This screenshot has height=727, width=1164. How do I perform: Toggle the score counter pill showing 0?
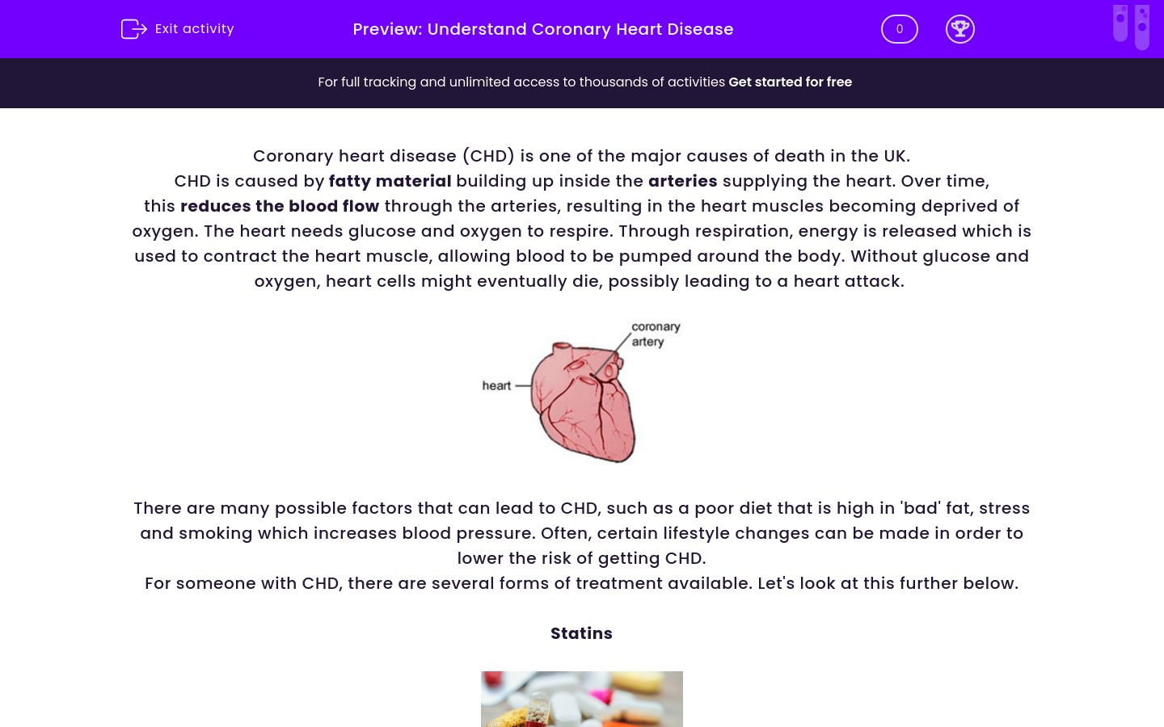click(x=900, y=29)
